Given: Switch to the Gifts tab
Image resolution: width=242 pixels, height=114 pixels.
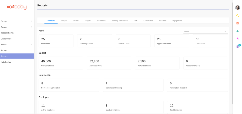Looking at the screenshot, I should (136, 21).
